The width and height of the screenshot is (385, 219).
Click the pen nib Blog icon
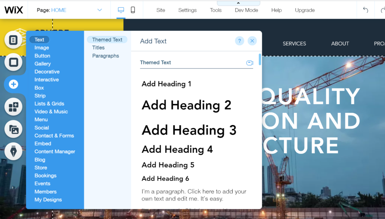(14, 152)
